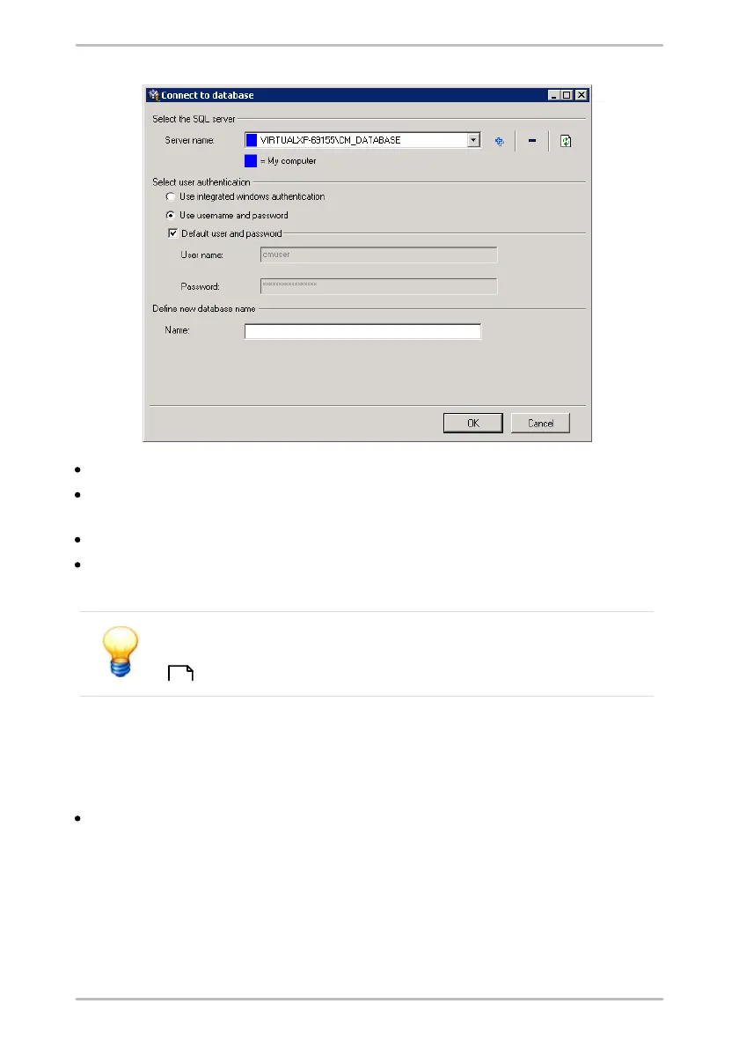Click the small page icon beside the lightbulb

click(x=181, y=672)
